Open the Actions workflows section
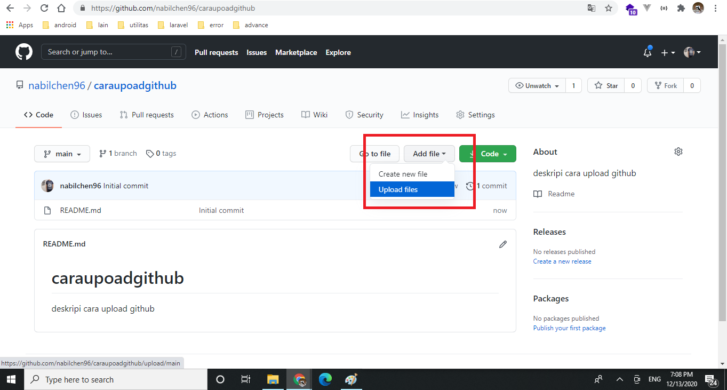 click(210, 114)
